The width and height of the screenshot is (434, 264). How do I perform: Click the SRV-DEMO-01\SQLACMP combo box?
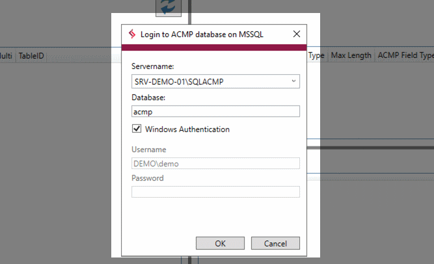coord(215,81)
